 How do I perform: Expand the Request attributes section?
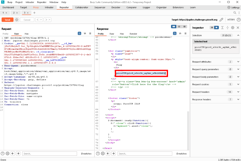point(238,62)
